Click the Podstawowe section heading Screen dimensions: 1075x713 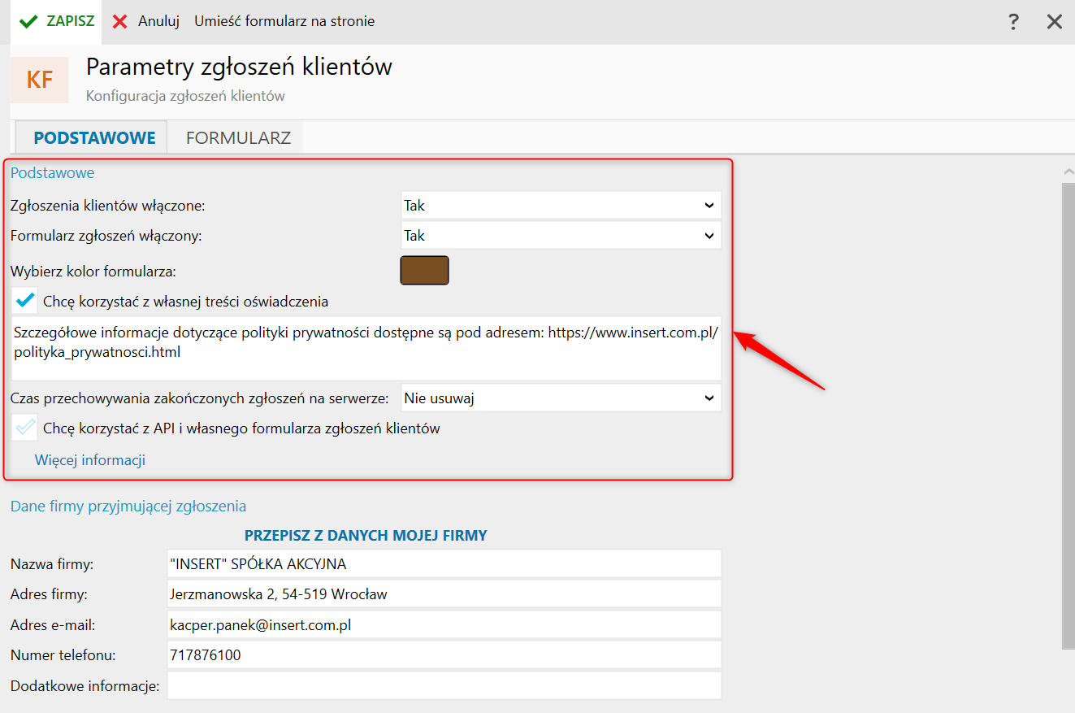[53, 173]
